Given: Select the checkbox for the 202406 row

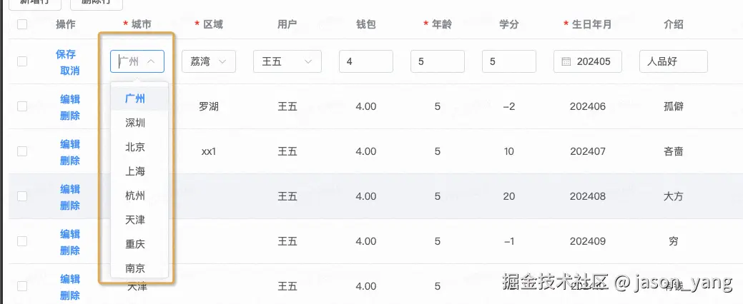Looking at the screenshot, I should [22, 106].
